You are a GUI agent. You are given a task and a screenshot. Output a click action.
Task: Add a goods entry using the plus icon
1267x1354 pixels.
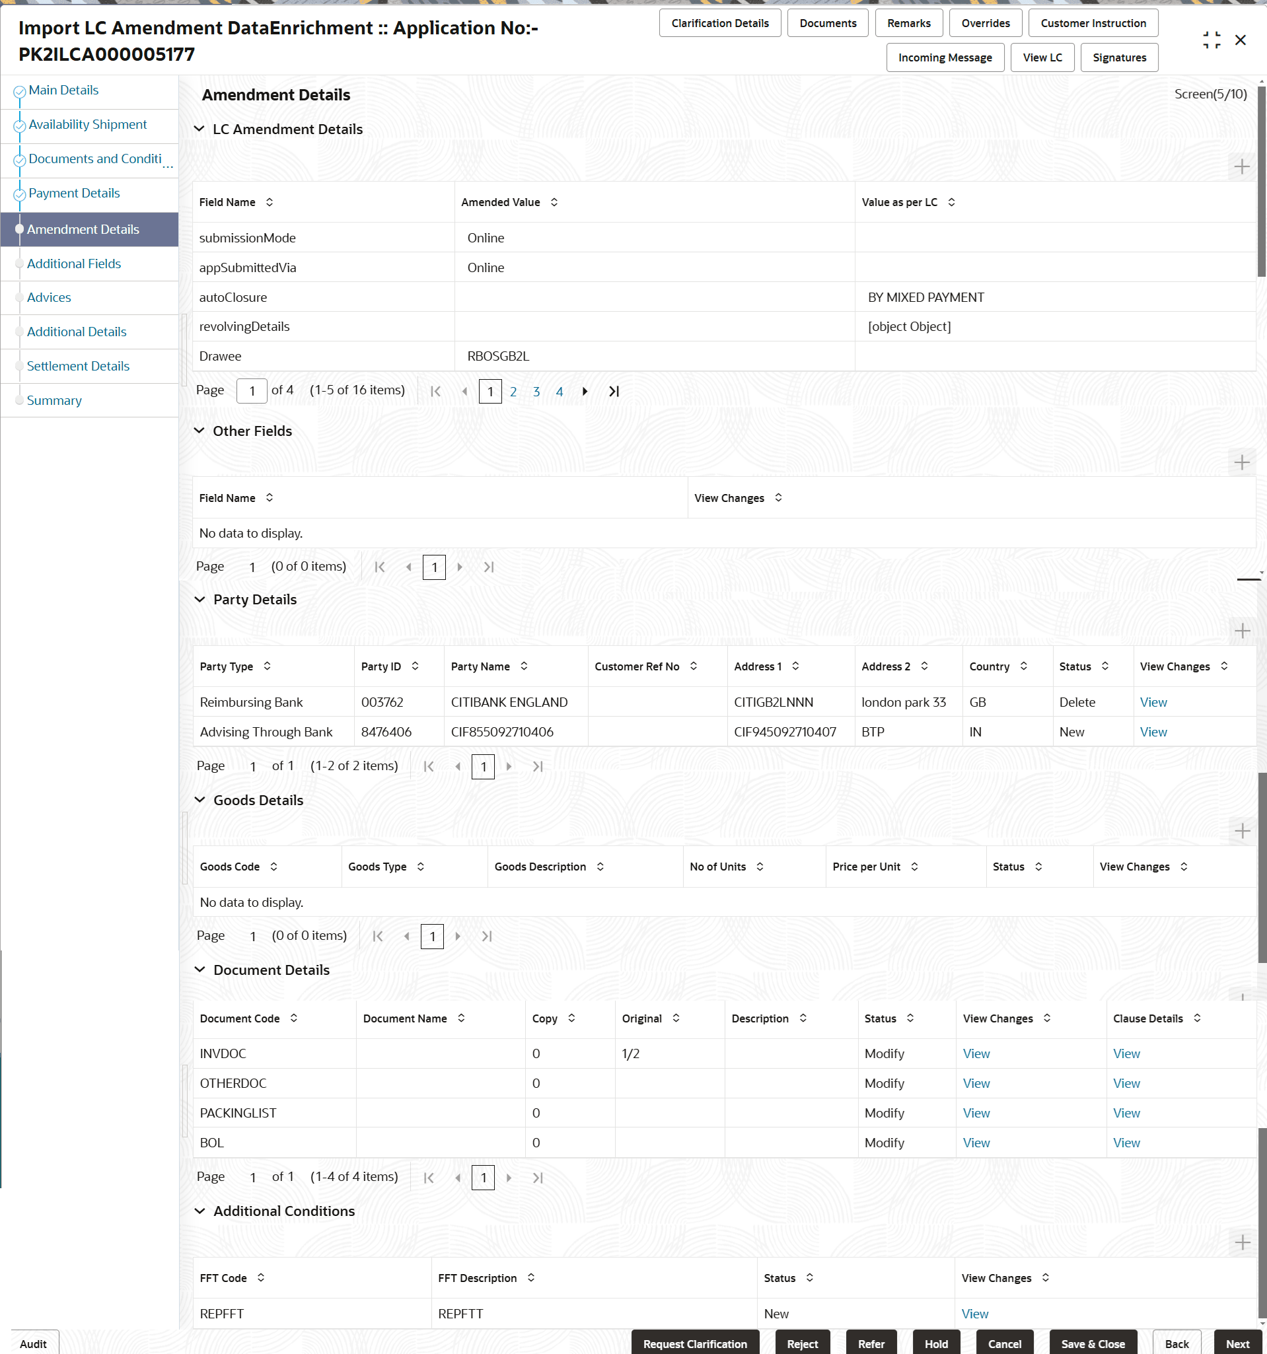click(x=1243, y=830)
